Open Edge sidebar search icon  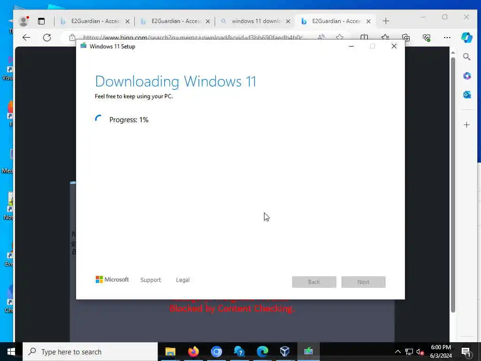point(466,57)
